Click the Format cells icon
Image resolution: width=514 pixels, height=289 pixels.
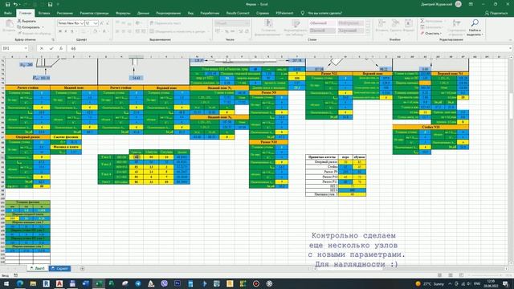click(409, 23)
